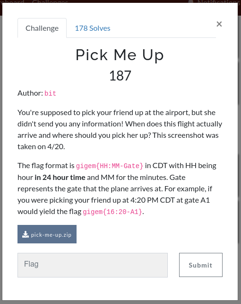Open the Scoreboard link in the top bar
241x304 pixels.
point(12,1)
